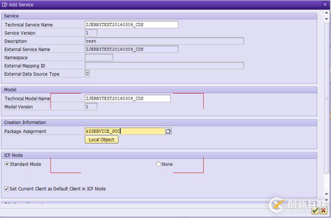The height and width of the screenshot is (218, 331).
Task: Click the Local Object button
Action: (102, 140)
